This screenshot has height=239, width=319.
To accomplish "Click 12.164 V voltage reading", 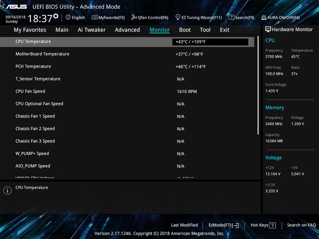I will click(x=273, y=174).
